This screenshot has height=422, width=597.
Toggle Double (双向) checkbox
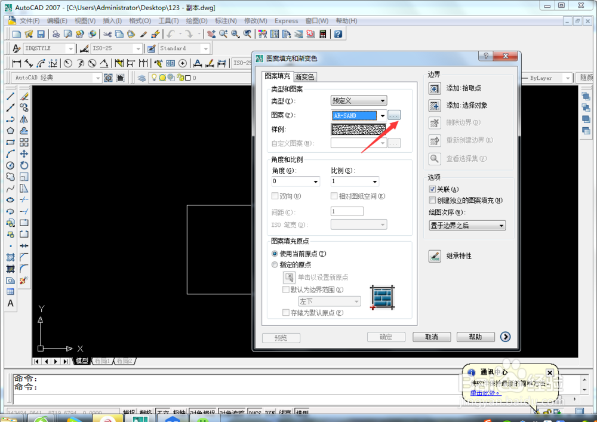click(275, 196)
